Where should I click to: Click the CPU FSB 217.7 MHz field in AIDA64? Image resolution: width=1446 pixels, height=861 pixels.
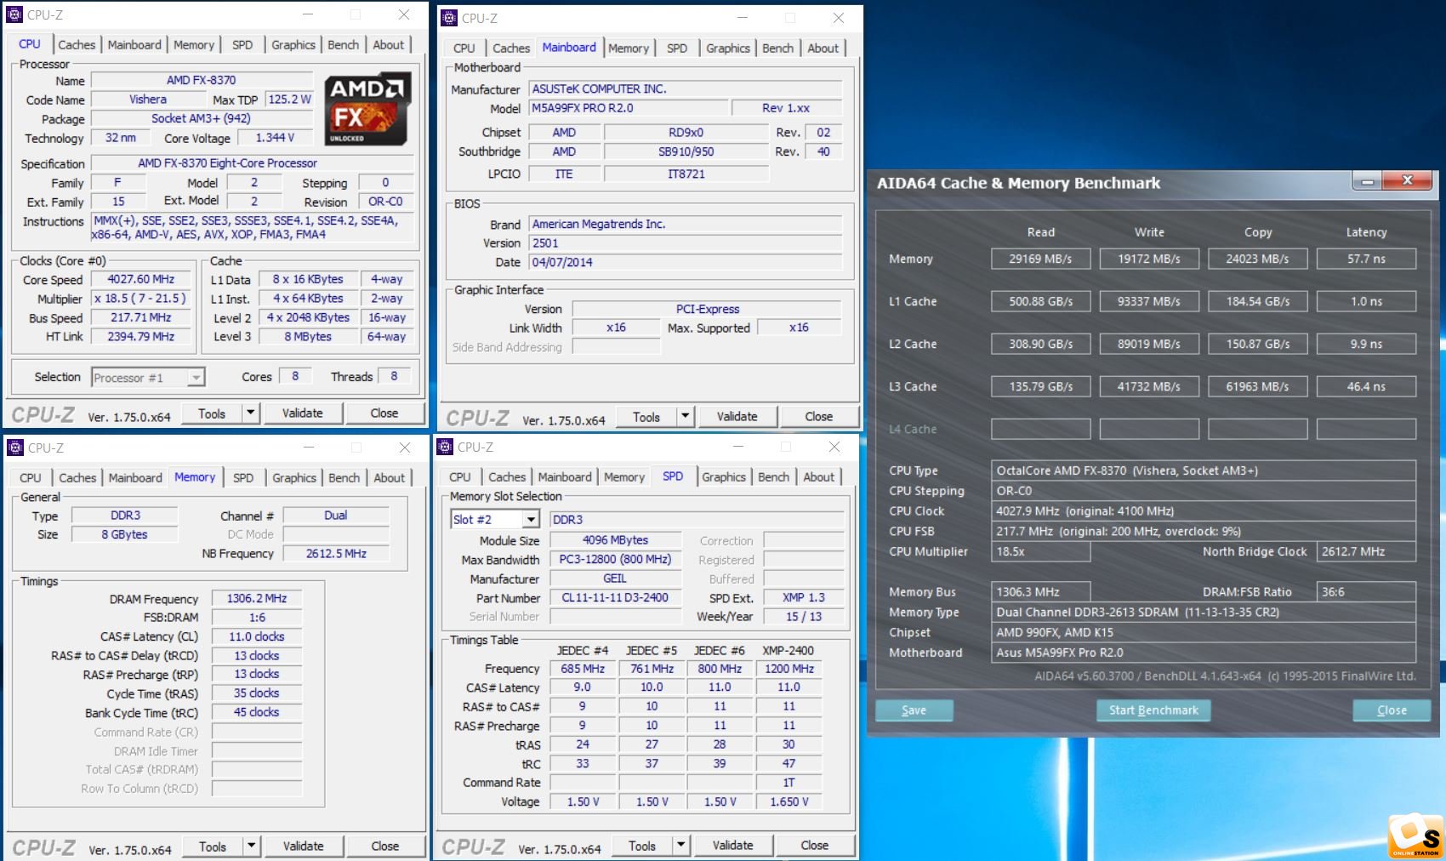pos(1204,531)
